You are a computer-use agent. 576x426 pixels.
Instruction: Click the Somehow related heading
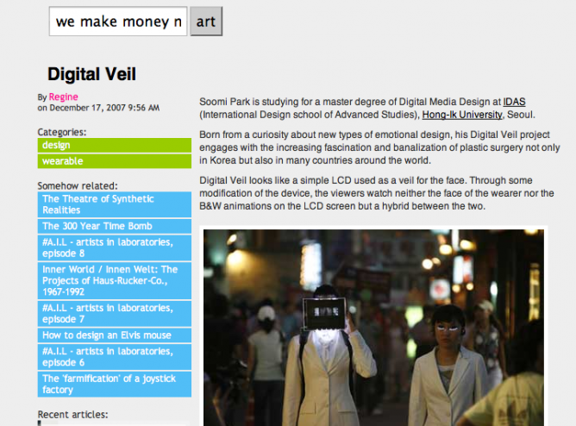[78, 185]
